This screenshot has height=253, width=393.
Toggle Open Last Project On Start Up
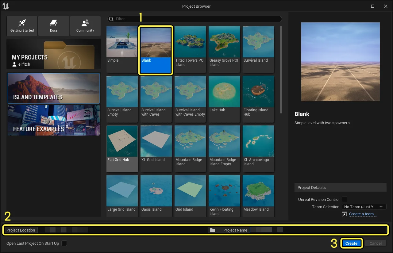(64, 243)
